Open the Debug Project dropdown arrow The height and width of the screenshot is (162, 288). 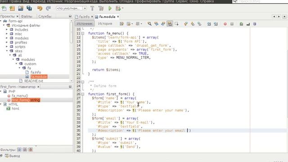[123, 8]
